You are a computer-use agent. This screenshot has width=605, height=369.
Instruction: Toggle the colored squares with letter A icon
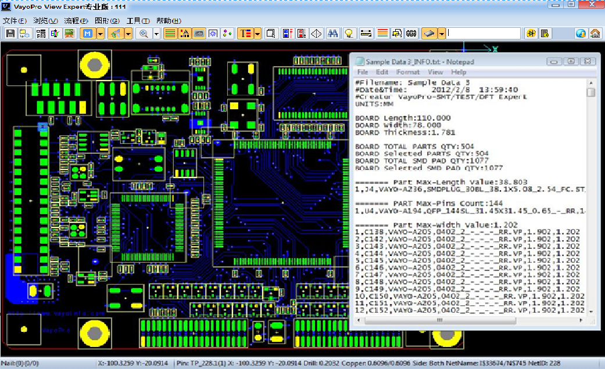coord(185,34)
